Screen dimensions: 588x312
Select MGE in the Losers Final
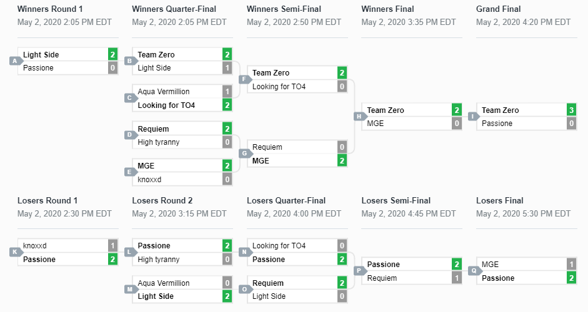point(490,265)
